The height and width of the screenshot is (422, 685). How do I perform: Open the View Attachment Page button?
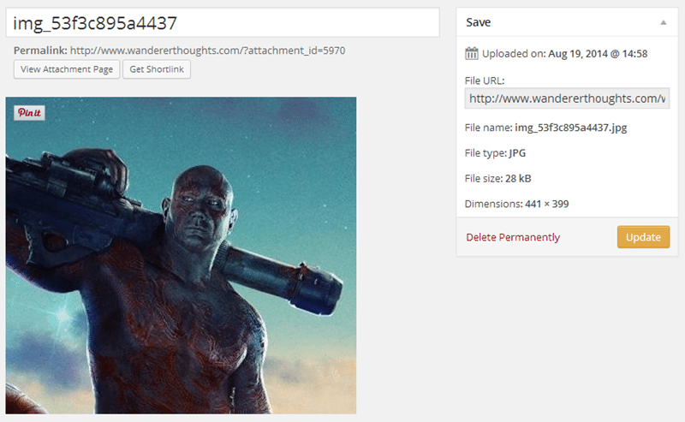[67, 69]
